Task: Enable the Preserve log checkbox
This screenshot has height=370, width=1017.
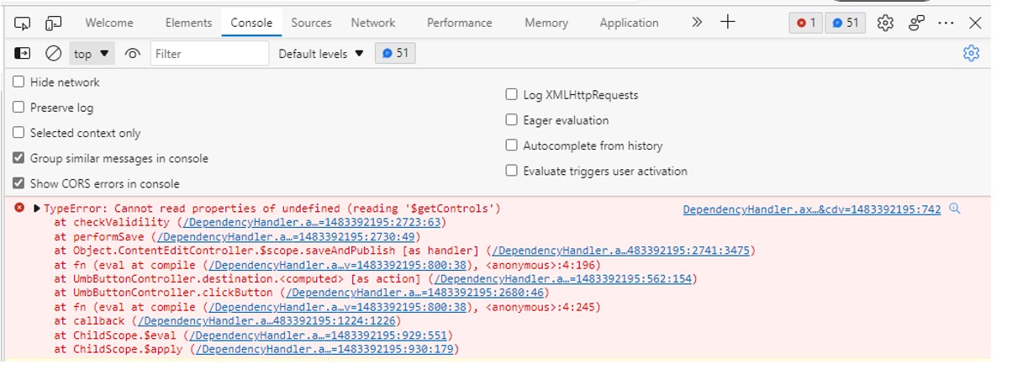Action: tap(18, 108)
